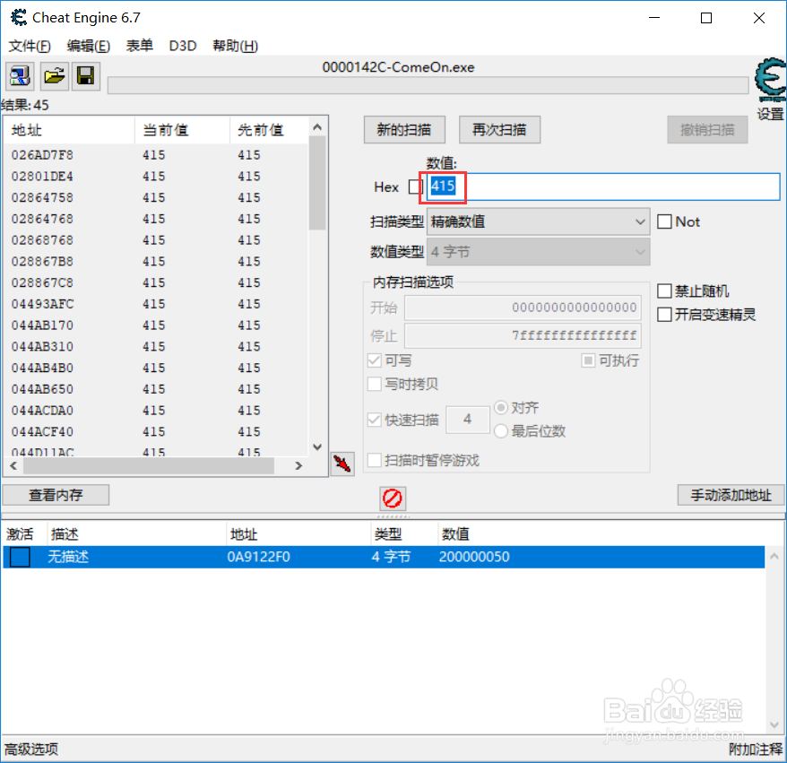Click the 新的扫描 button
Viewport: 787px width, 763px height.
(404, 130)
